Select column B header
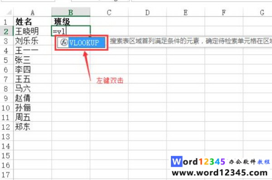The image size is (272, 180). point(71,12)
